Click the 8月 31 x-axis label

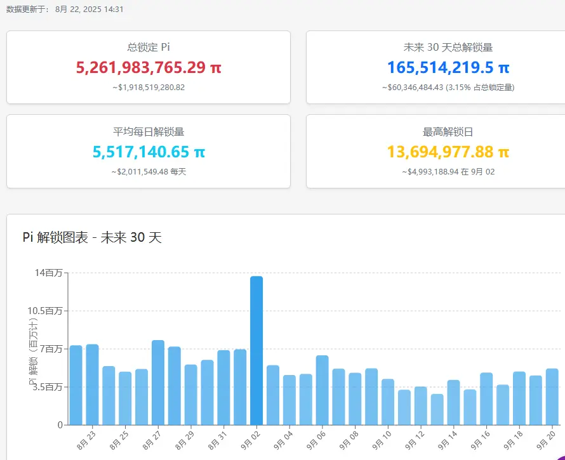tap(218, 440)
